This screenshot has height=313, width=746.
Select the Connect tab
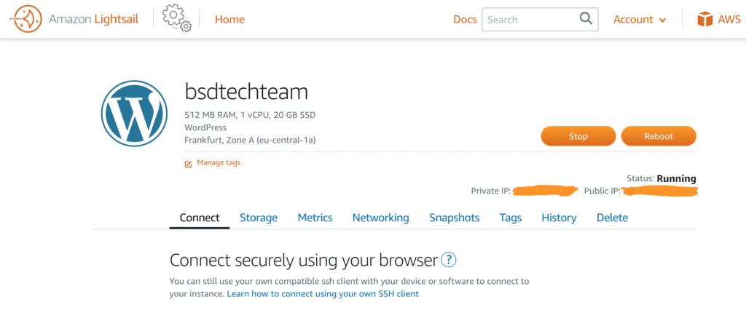(x=200, y=218)
